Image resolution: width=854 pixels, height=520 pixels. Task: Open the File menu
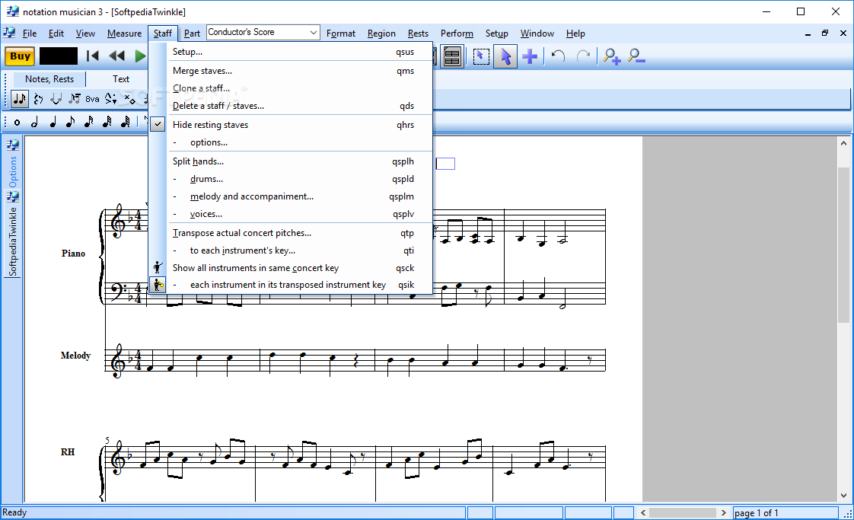(30, 33)
